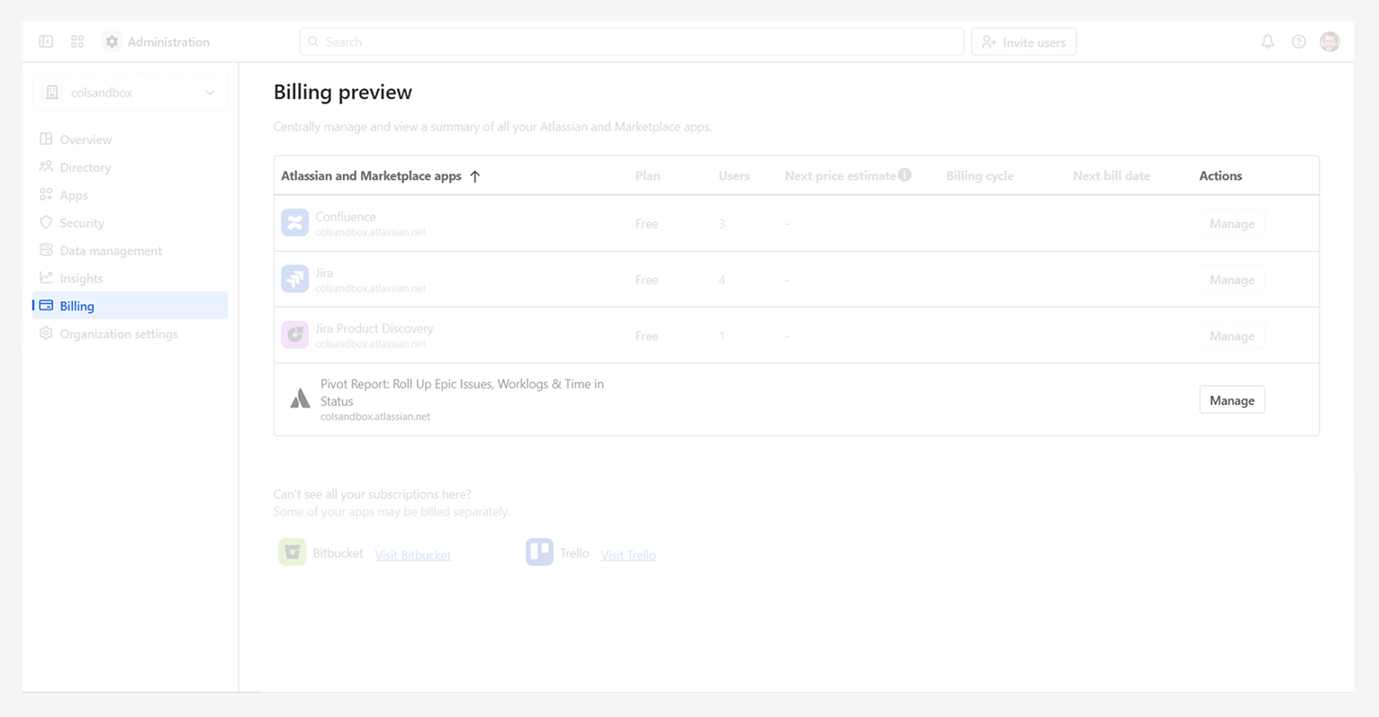Click the colsandbox organization building icon
Viewport: 1379px width, 717px height.
52,93
